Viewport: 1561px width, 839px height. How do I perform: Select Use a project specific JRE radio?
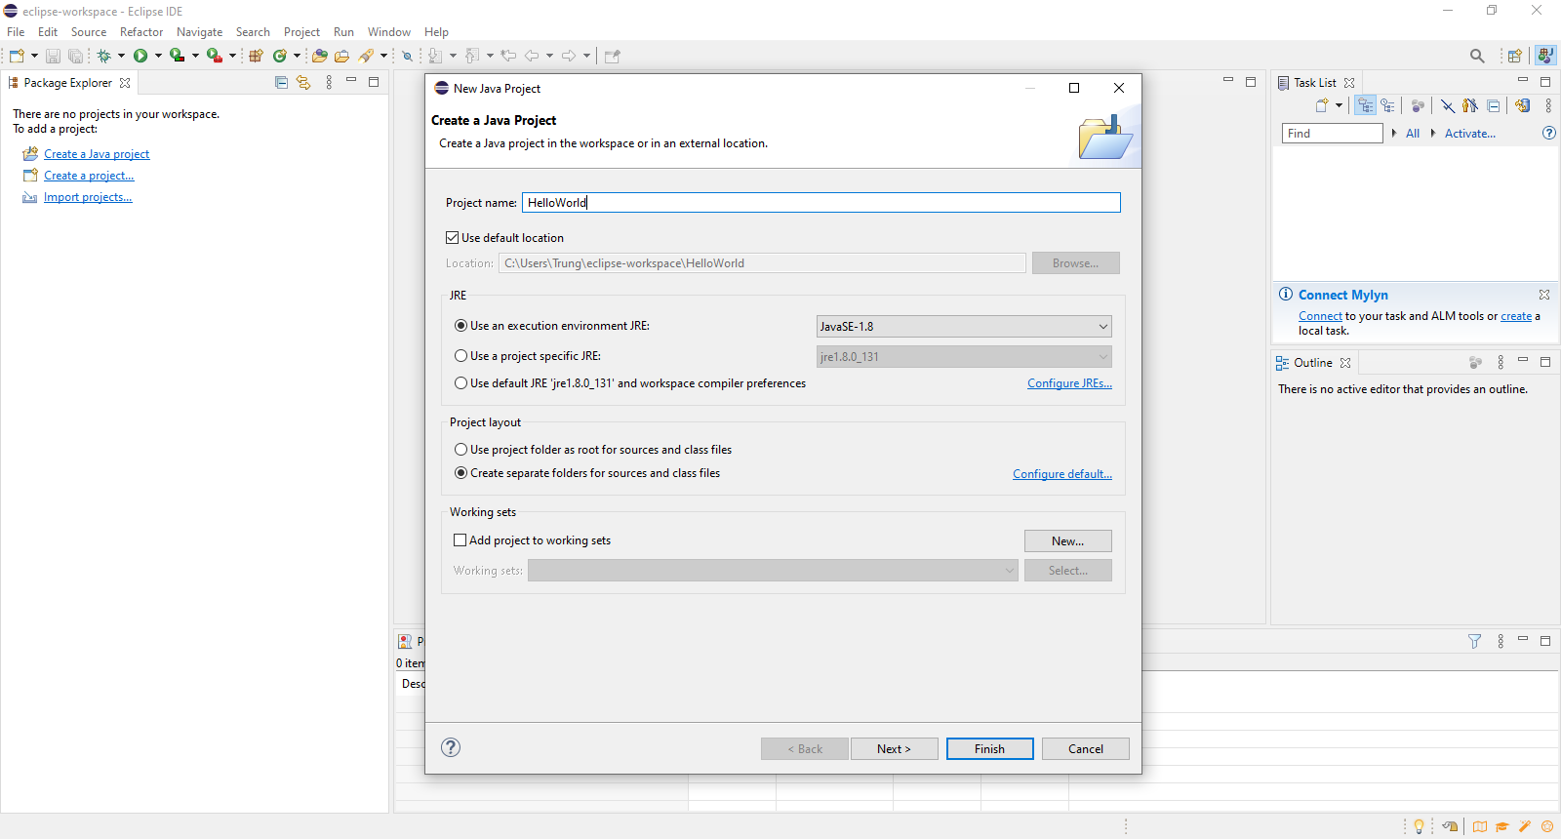coord(461,356)
